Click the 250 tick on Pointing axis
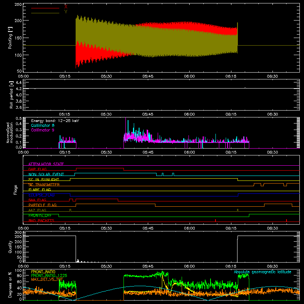This screenshot has width=304, height=304. (x=18, y=4)
